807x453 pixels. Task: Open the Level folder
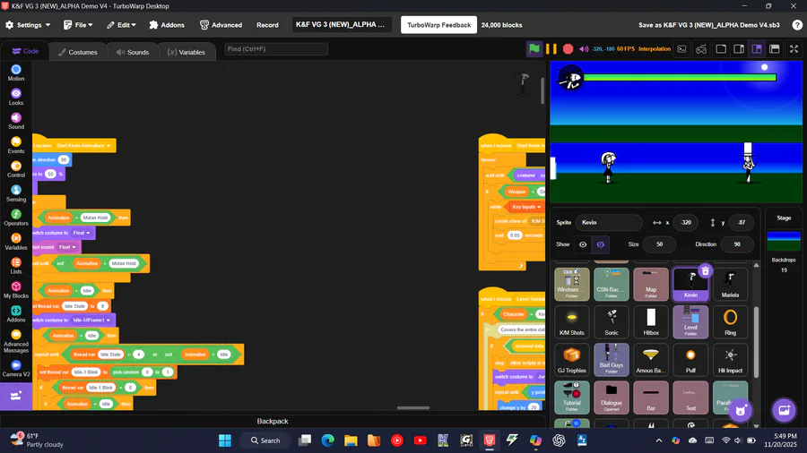point(690,321)
